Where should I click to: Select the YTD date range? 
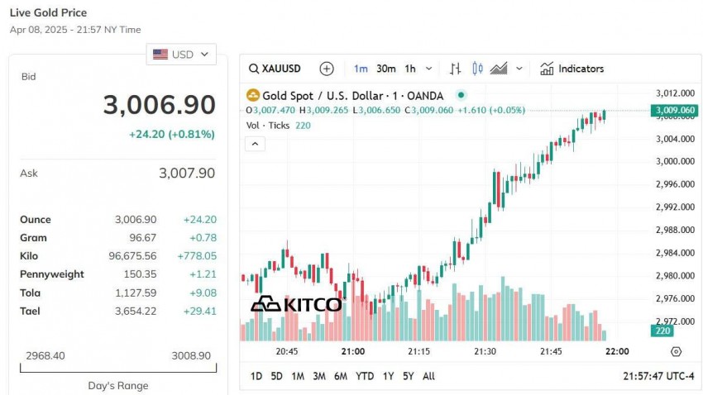pos(365,376)
